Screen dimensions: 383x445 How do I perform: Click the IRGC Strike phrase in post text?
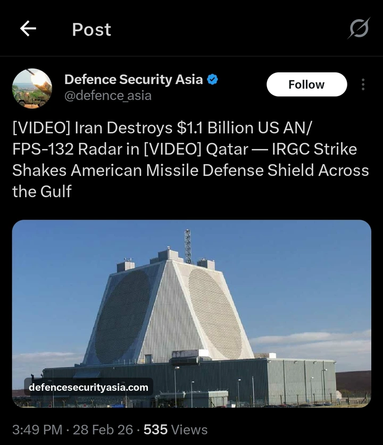(314, 149)
